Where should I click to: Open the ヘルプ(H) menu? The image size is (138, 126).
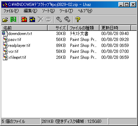(85, 11)
